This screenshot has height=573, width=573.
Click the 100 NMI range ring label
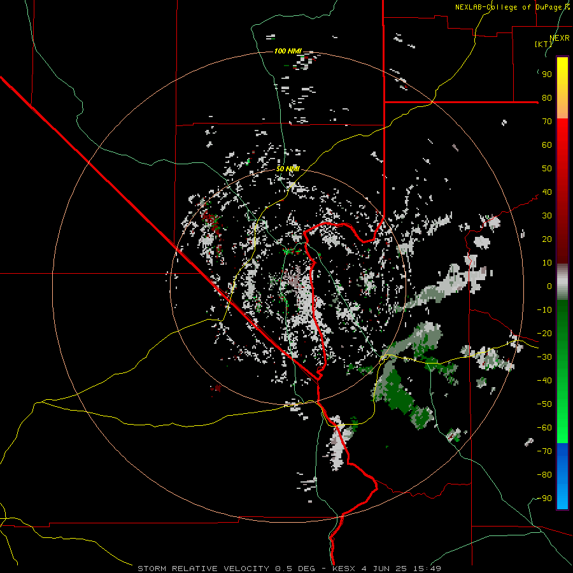pyautogui.click(x=288, y=51)
